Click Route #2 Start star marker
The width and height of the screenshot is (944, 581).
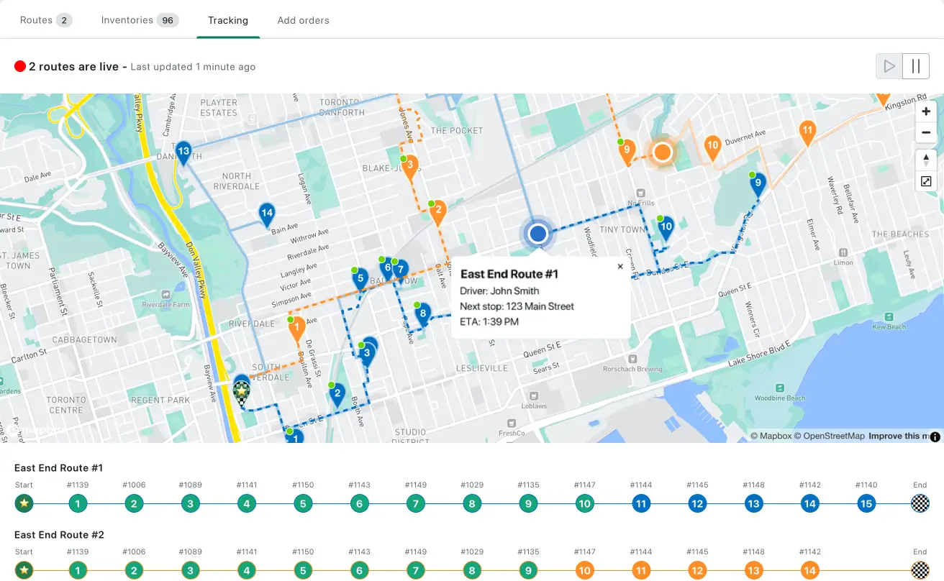[x=24, y=570]
